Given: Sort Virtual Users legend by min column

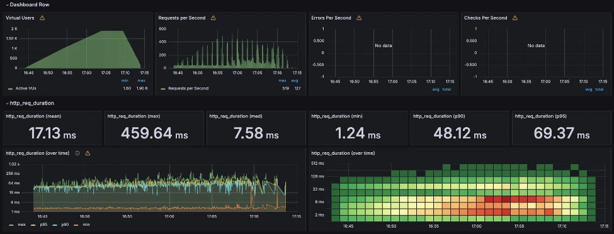Looking at the screenshot, I should tap(125, 81).
